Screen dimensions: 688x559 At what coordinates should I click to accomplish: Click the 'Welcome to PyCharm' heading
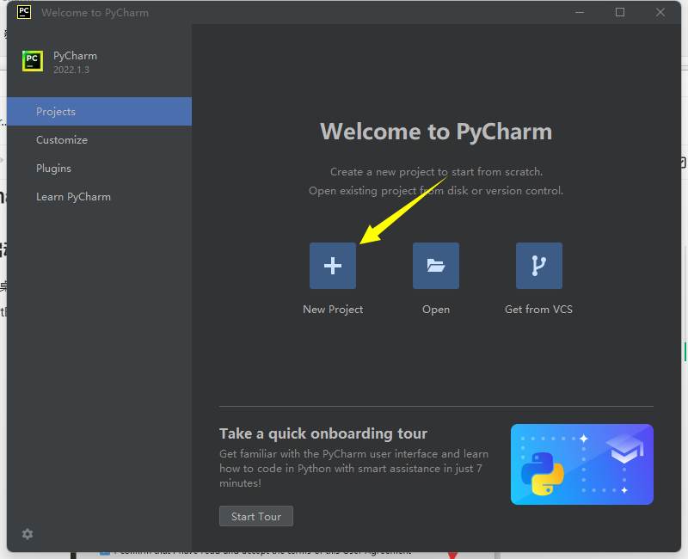pyautogui.click(x=436, y=132)
